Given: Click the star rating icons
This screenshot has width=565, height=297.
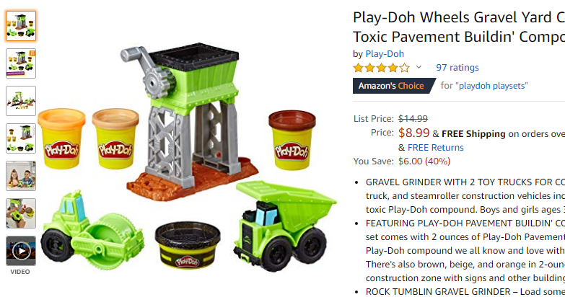Looking at the screenshot, I should tap(381, 67).
